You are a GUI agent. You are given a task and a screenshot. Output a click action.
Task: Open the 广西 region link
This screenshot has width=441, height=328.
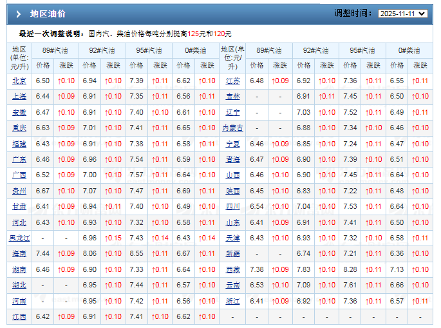(x=19, y=175)
